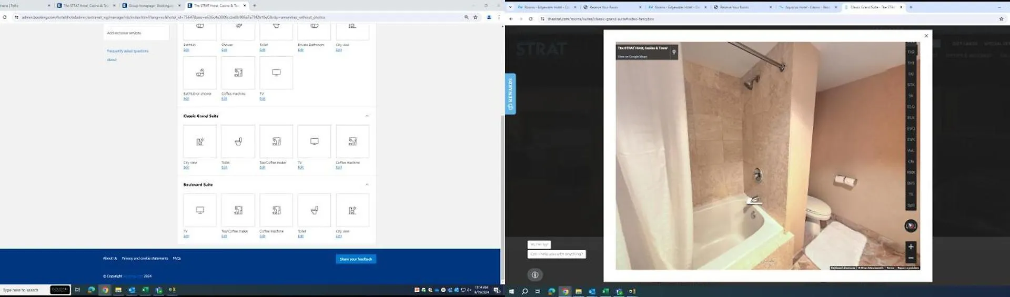Zoom in with the plus button on panorama

point(911,247)
